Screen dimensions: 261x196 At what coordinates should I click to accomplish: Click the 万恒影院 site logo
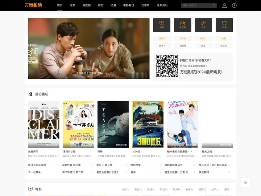33,5
